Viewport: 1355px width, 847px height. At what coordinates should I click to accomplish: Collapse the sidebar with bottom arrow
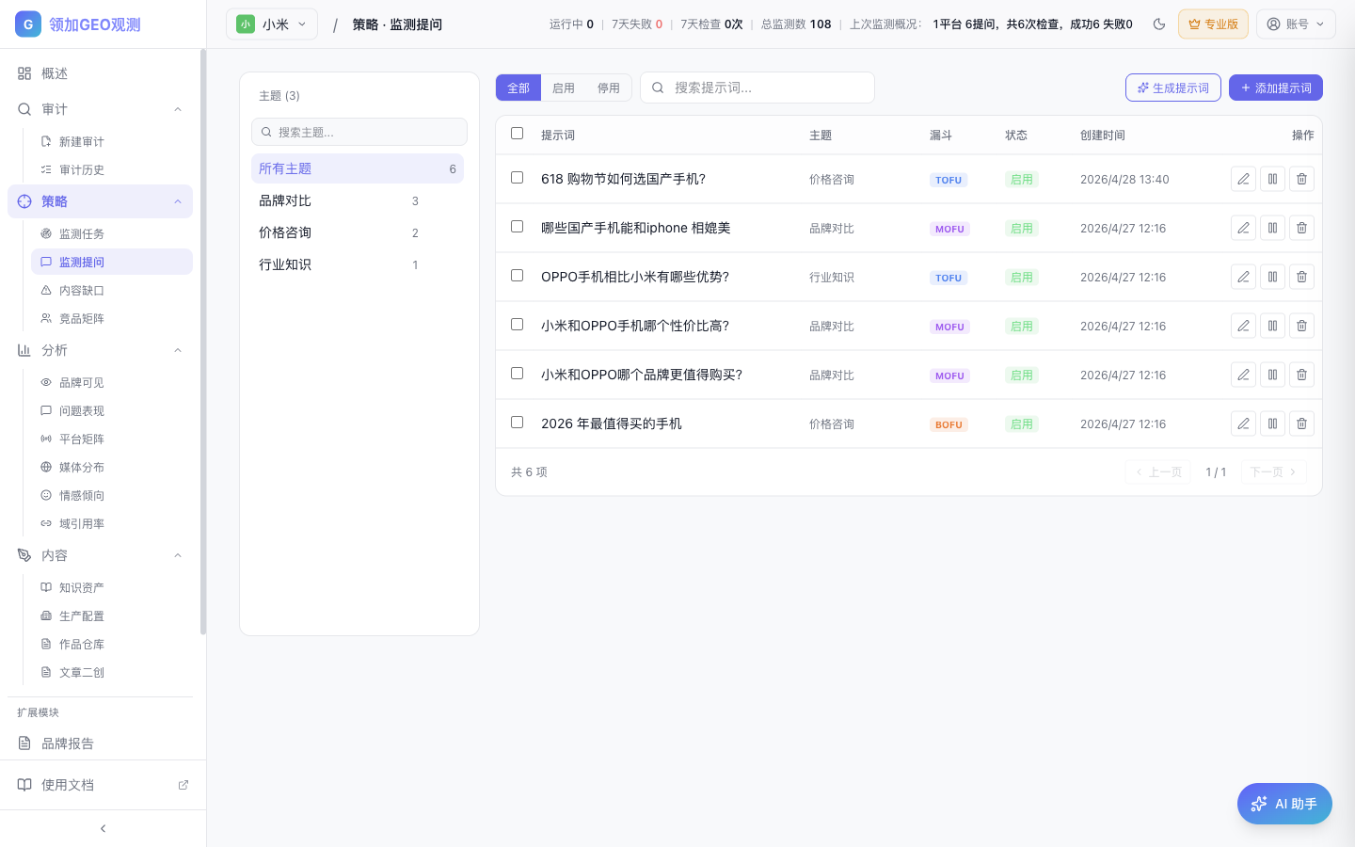[x=103, y=828]
